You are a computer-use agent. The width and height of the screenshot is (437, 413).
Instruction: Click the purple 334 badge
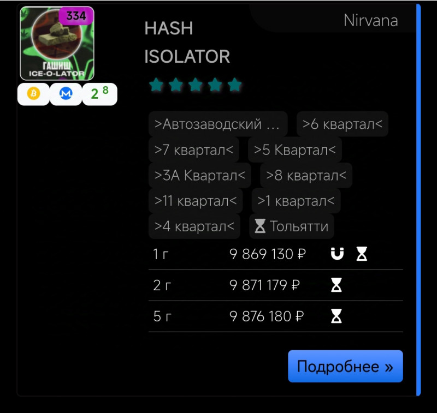coord(76,16)
